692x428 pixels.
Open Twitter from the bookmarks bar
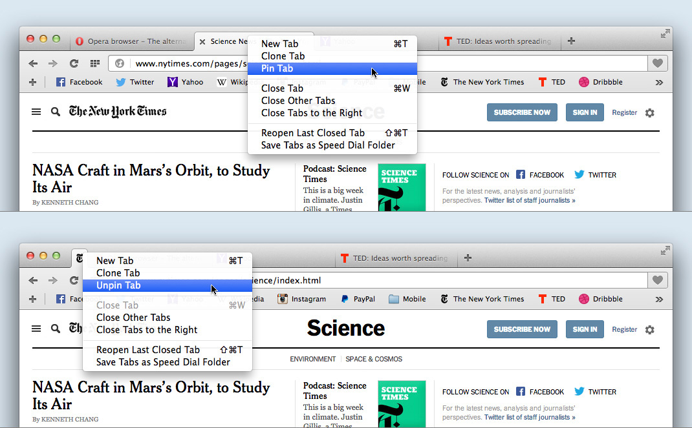135,82
